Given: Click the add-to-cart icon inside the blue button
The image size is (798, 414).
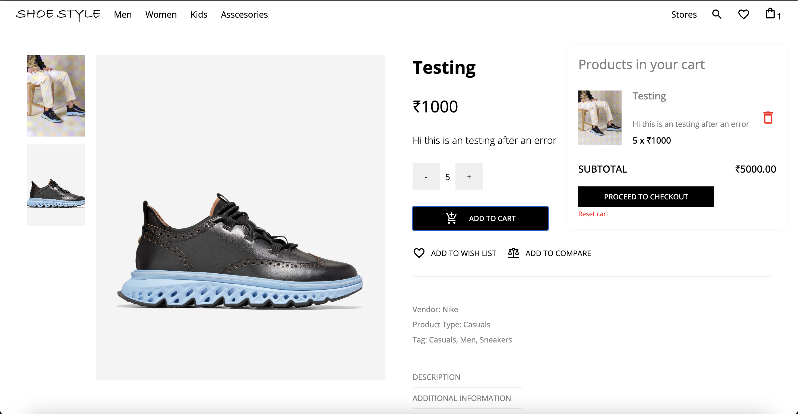Looking at the screenshot, I should (x=451, y=218).
